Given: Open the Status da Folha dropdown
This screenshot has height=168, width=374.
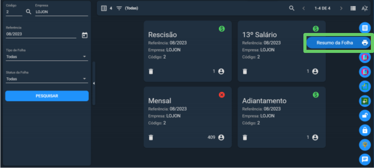Looking at the screenshot, I should pyautogui.click(x=47, y=79).
